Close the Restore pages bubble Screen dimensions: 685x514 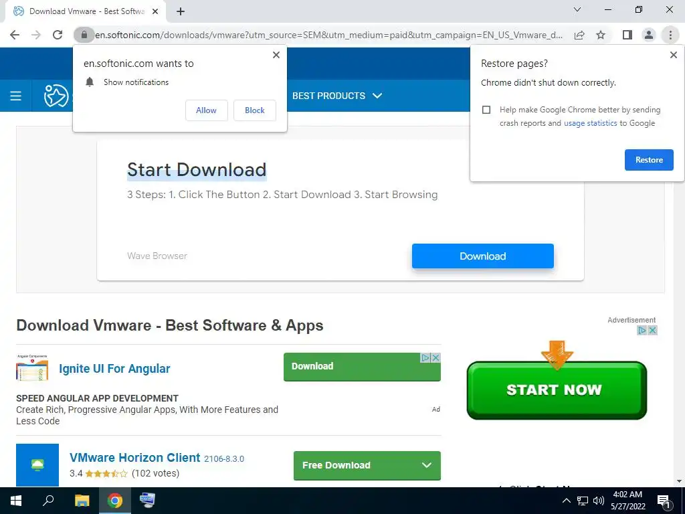tap(673, 55)
